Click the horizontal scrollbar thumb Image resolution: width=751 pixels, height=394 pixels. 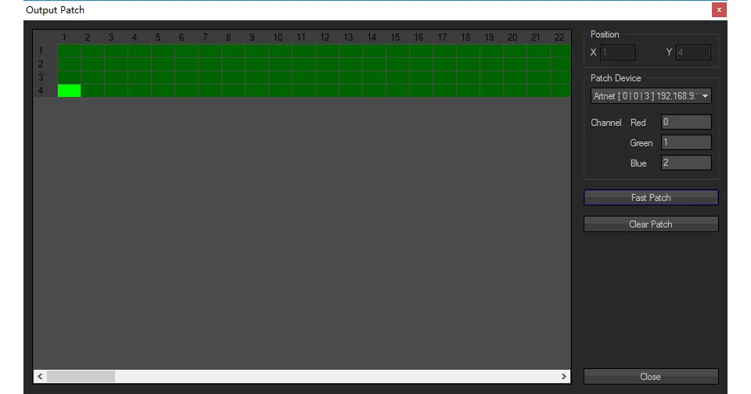click(81, 376)
